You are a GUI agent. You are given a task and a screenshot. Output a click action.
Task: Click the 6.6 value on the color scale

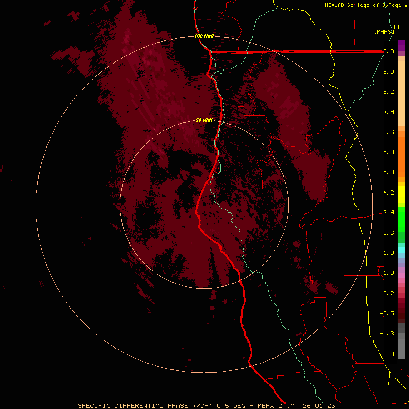click(x=389, y=132)
